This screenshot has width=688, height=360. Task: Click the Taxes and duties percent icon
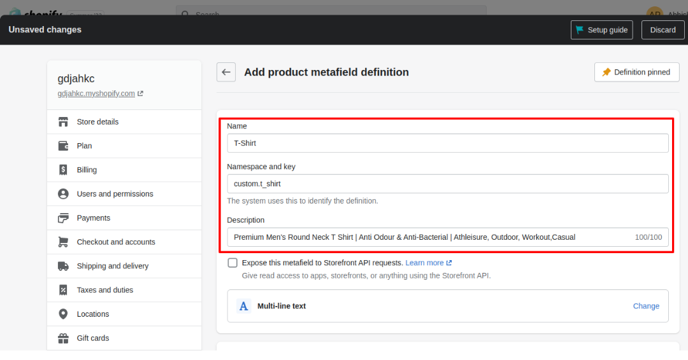(x=63, y=290)
